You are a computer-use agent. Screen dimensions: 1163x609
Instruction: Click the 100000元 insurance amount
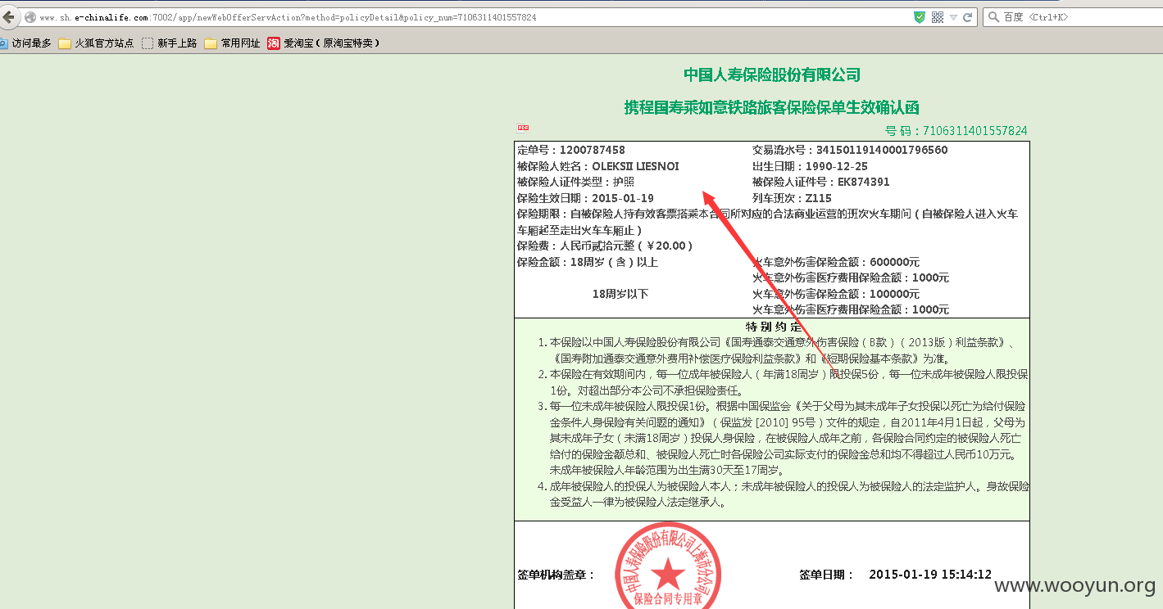coord(895,294)
